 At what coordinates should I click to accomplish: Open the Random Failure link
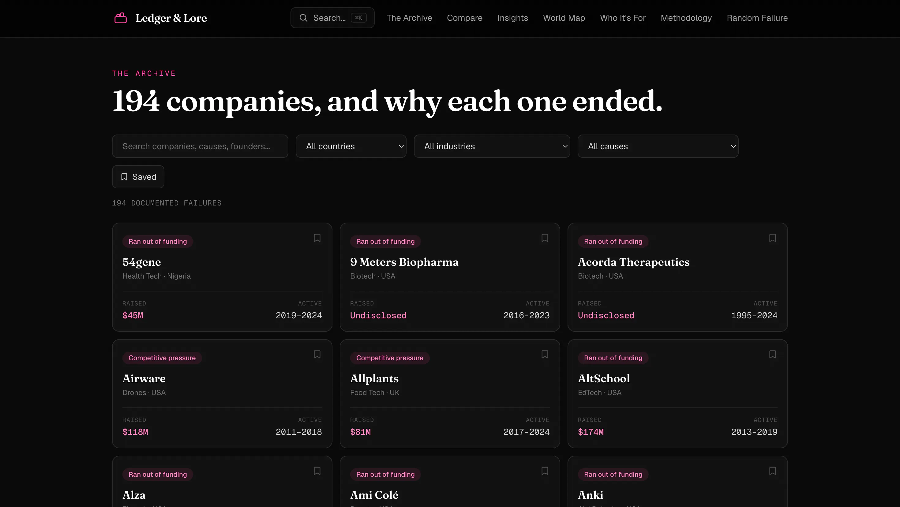click(x=757, y=18)
